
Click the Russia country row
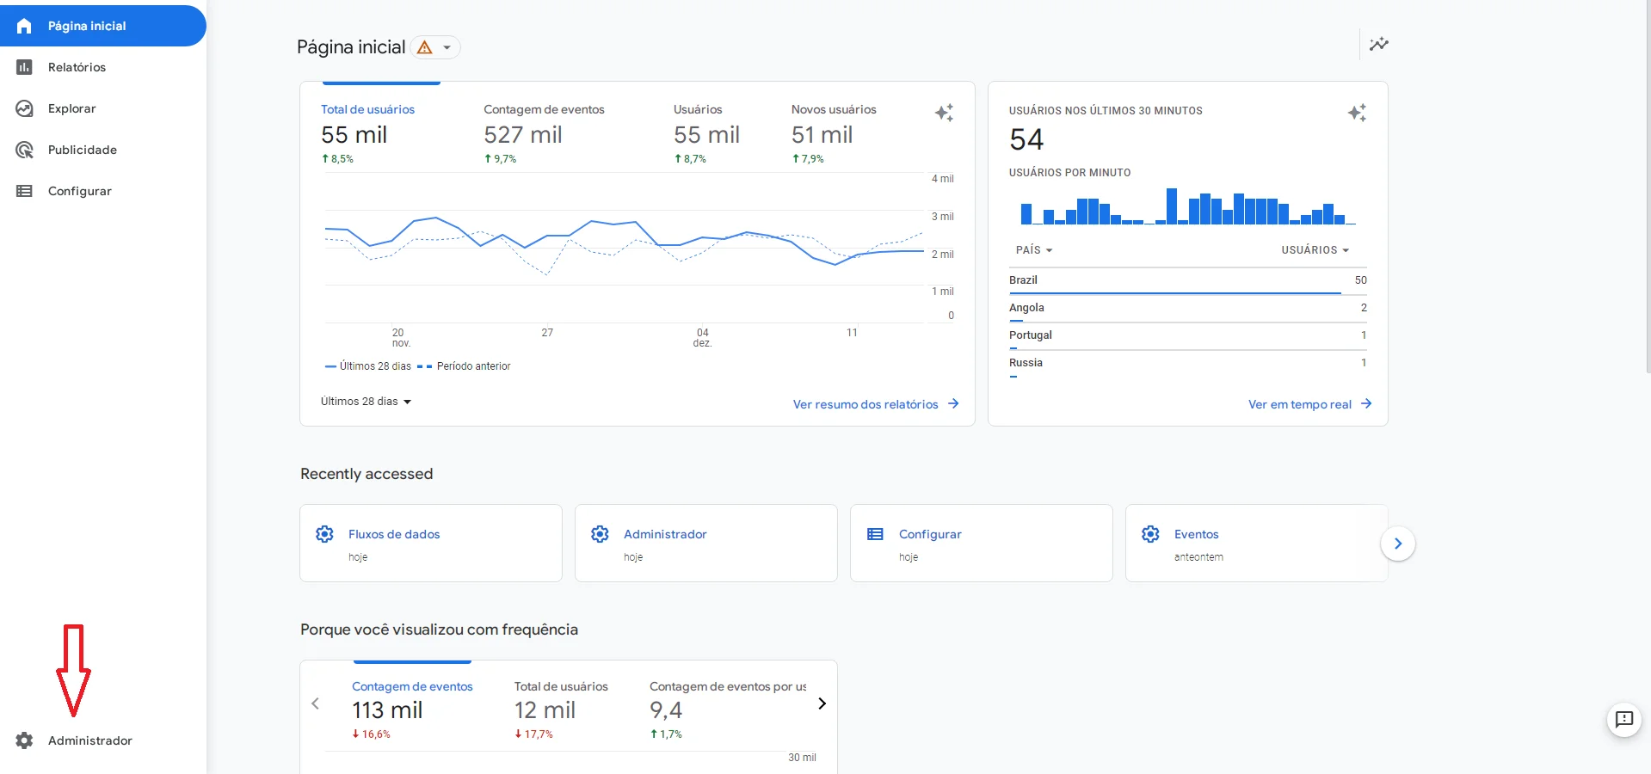tap(1188, 363)
